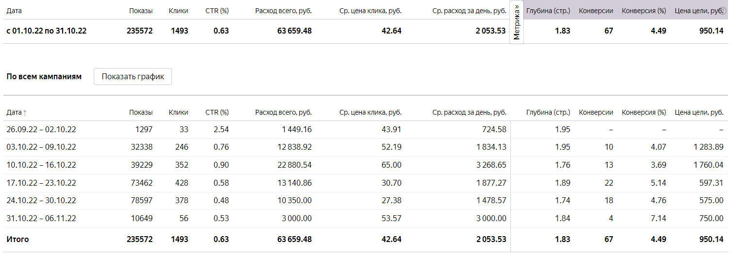
Task: Select the 17.10.22 – 23.10.22 date range
Action: pos(41,183)
